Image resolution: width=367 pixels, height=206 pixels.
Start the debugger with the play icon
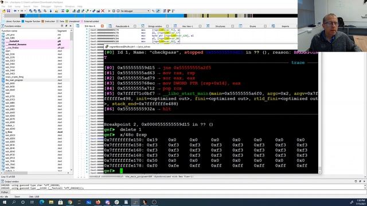pos(109,11)
